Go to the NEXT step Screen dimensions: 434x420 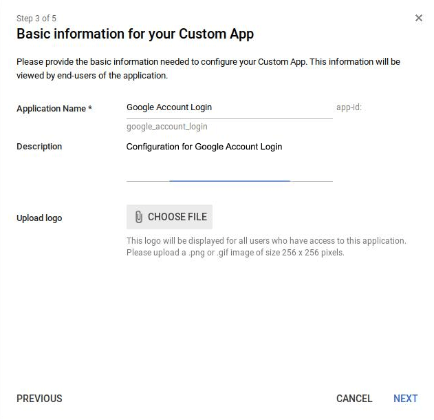tap(406, 399)
